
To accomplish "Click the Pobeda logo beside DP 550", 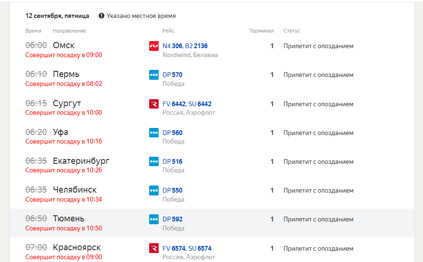I will (x=154, y=191).
